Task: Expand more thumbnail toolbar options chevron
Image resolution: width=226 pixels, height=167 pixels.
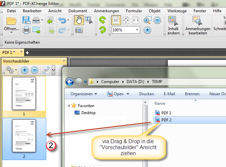Action: point(54,70)
